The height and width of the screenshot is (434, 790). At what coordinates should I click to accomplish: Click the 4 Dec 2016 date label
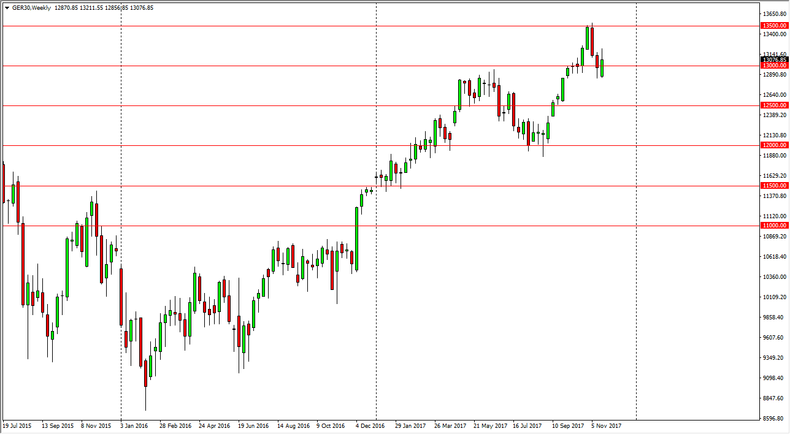pyautogui.click(x=370, y=425)
